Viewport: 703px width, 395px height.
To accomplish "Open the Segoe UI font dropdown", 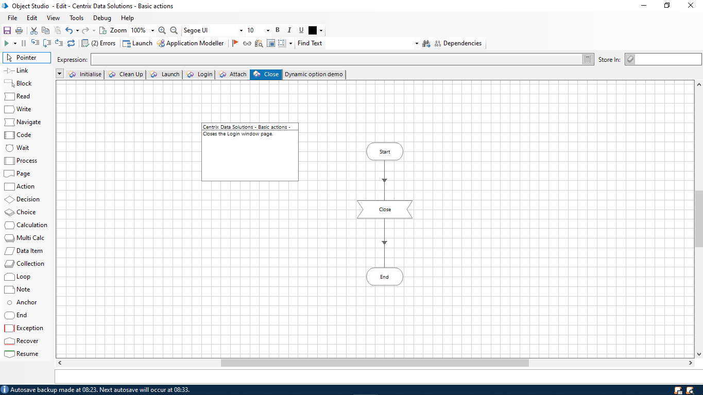I will tap(240, 30).
